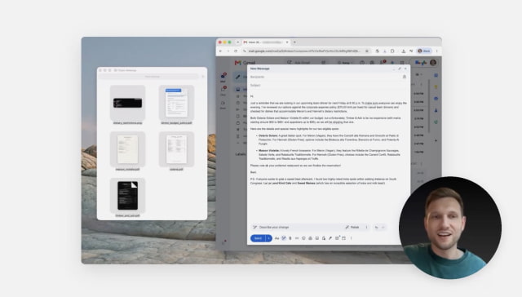The image size is (522, 297).
Task: Click the Subject field
Action: [328, 86]
